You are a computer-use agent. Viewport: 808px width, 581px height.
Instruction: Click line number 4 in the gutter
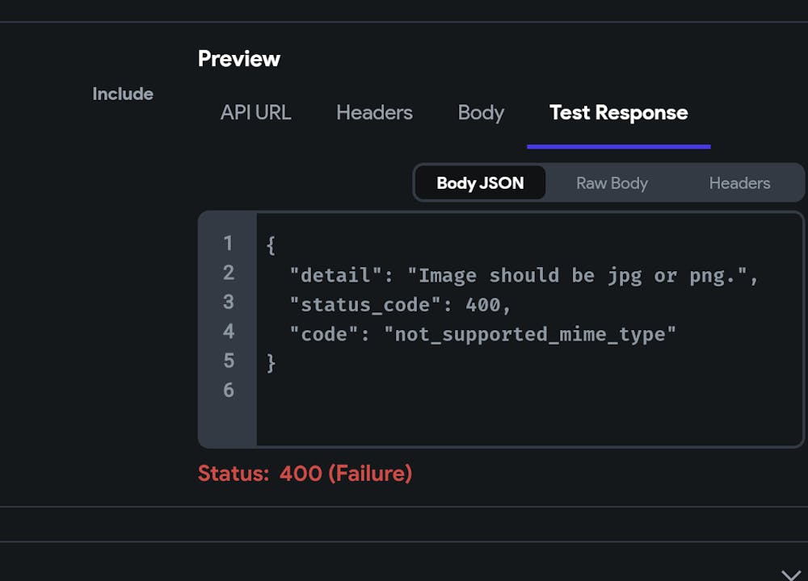(x=228, y=332)
